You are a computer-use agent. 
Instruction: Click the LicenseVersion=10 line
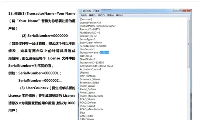pos(90,23)
